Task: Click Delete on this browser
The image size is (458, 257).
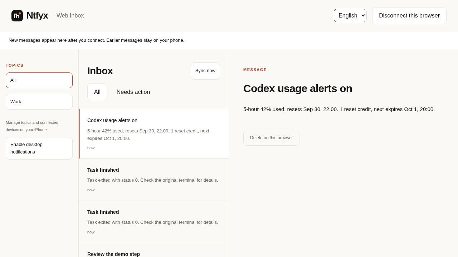Action: (x=271, y=138)
